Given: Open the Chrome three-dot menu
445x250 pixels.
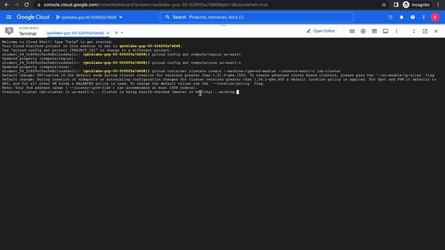Looking at the screenshot, I should (x=438, y=5).
